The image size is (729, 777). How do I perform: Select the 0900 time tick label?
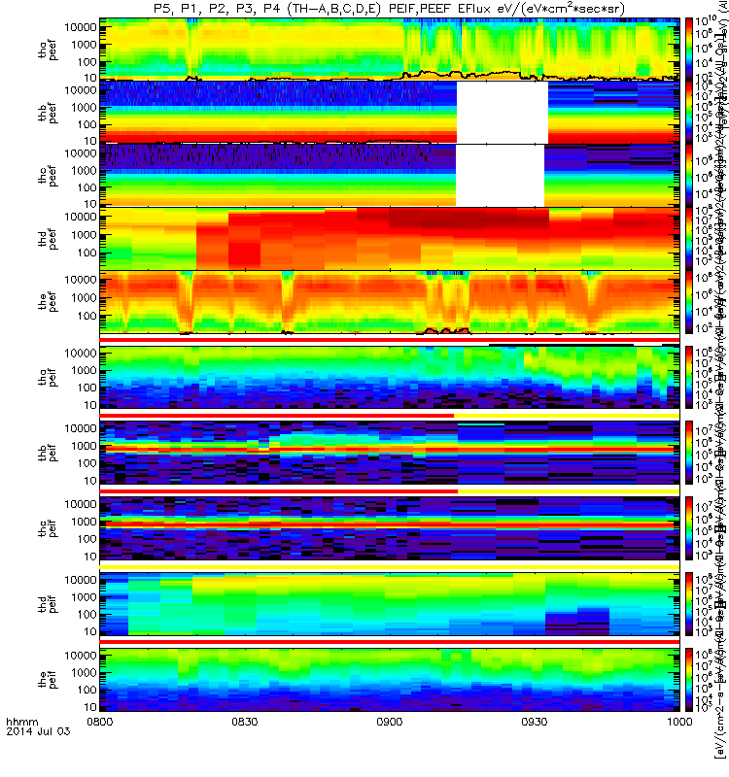tap(390, 722)
